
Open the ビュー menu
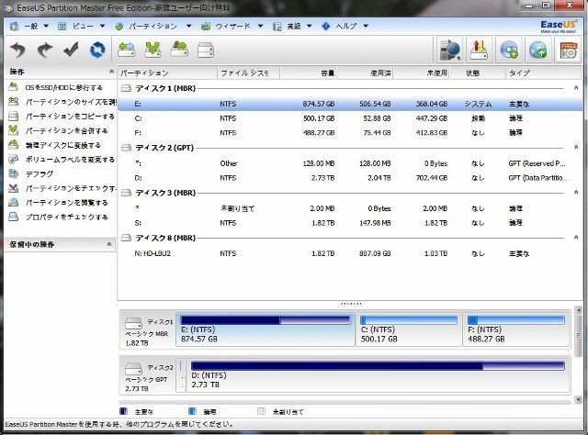click(82, 27)
